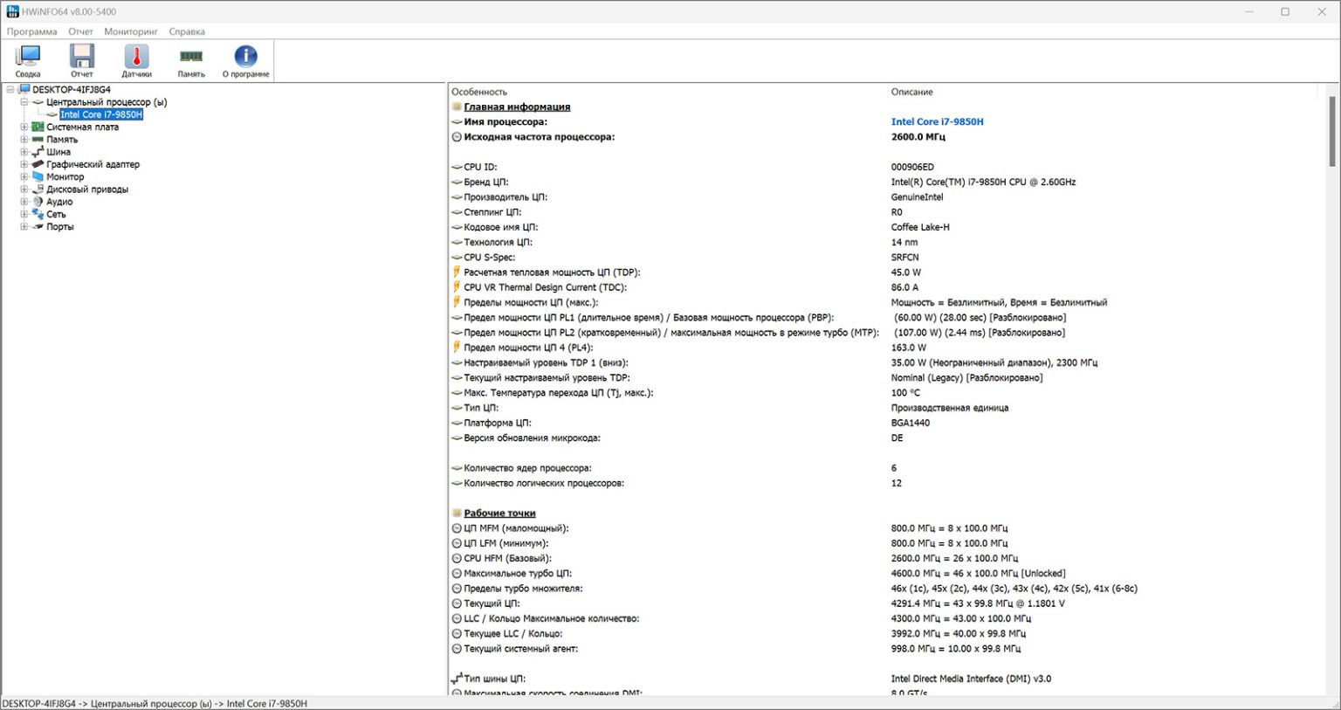Expand the Сеть tree node
This screenshot has height=710, width=1341.
tap(24, 214)
